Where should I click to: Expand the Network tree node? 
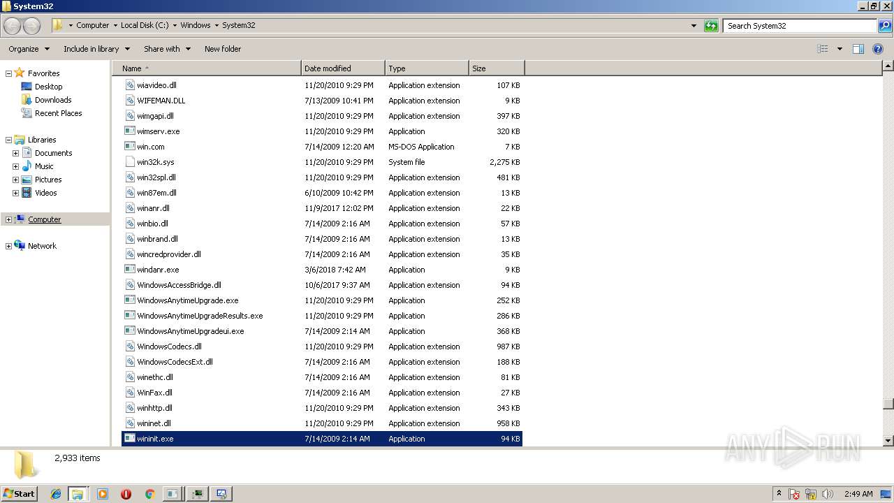[x=8, y=246]
